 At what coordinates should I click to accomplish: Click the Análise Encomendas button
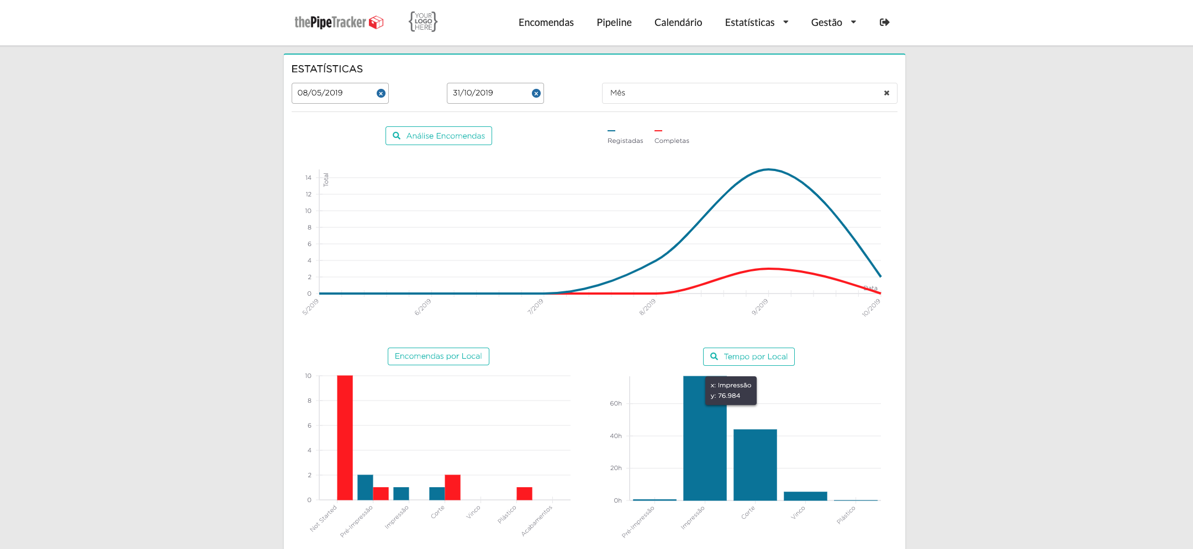click(x=439, y=136)
